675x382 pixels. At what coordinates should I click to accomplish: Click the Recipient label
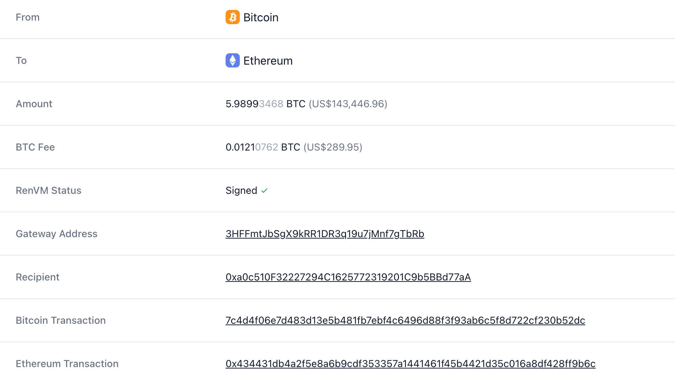(37, 277)
